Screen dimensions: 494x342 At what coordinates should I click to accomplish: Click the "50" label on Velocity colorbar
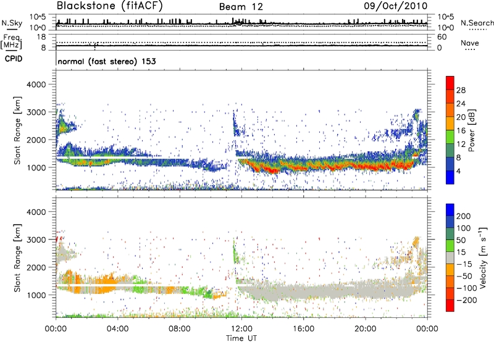coord(461,240)
